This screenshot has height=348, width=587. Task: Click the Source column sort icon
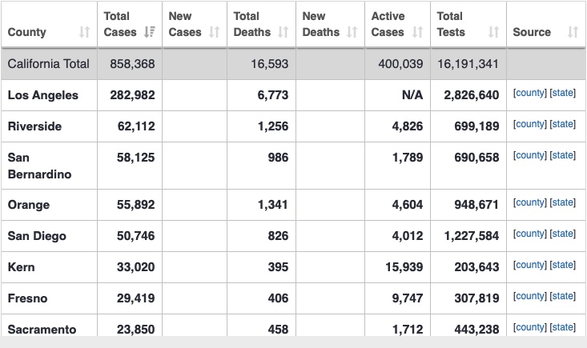tap(573, 32)
